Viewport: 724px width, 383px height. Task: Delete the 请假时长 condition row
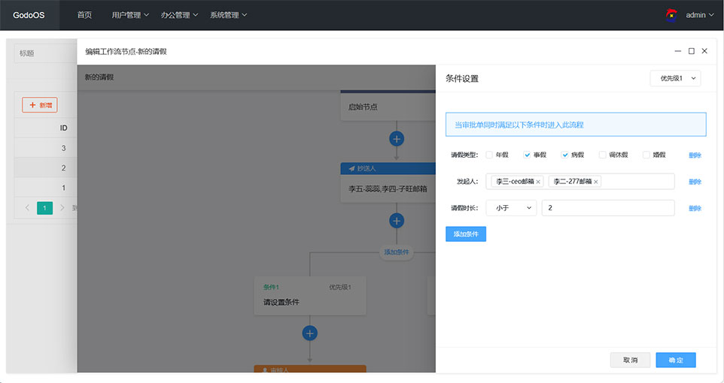695,208
